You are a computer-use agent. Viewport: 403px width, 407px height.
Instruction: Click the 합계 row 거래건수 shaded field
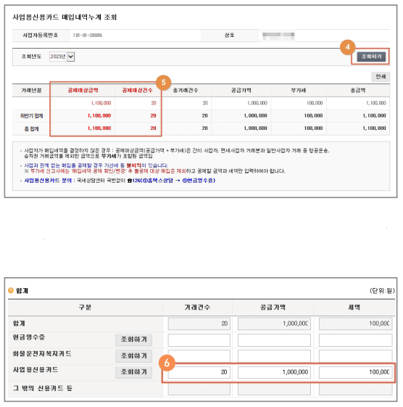(x=199, y=324)
